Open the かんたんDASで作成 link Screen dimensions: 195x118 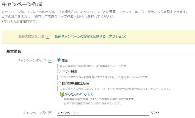click(x=79, y=94)
